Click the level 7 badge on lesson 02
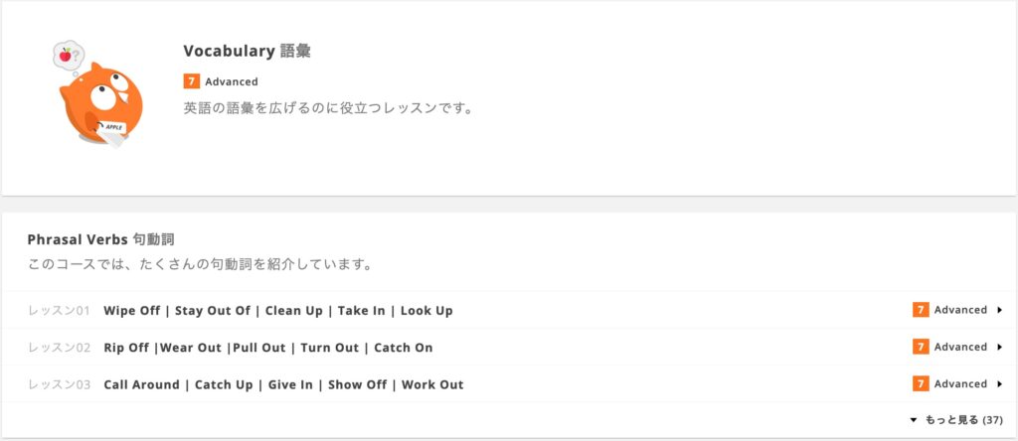Image resolution: width=1018 pixels, height=441 pixels. click(x=920, y=347)
